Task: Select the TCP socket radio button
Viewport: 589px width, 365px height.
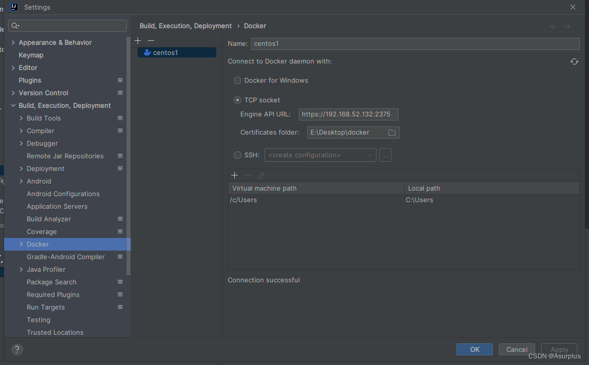Action: click(x=237, y=100)
